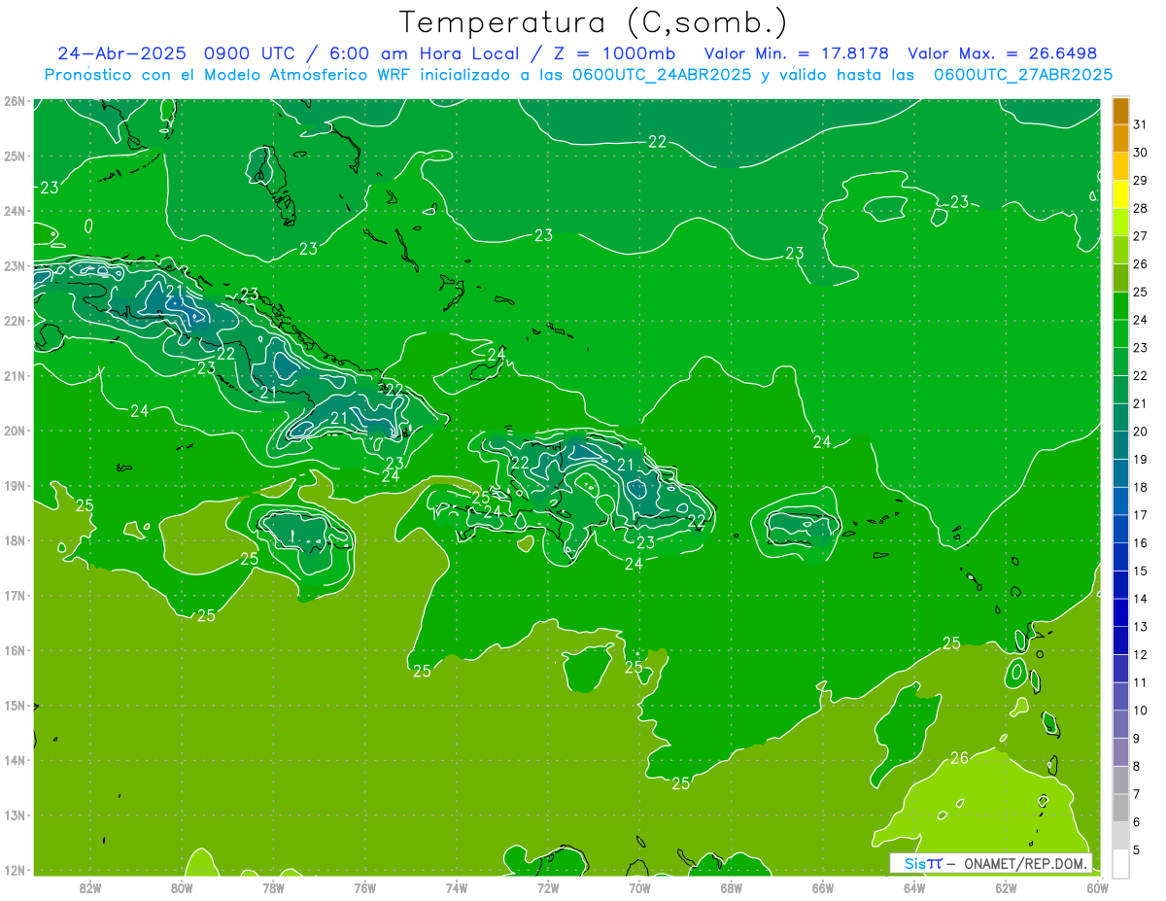Viewport: 1166px width, 901px height.
Task: Click the "20" label on color scale
Action: pos(1141,432)
